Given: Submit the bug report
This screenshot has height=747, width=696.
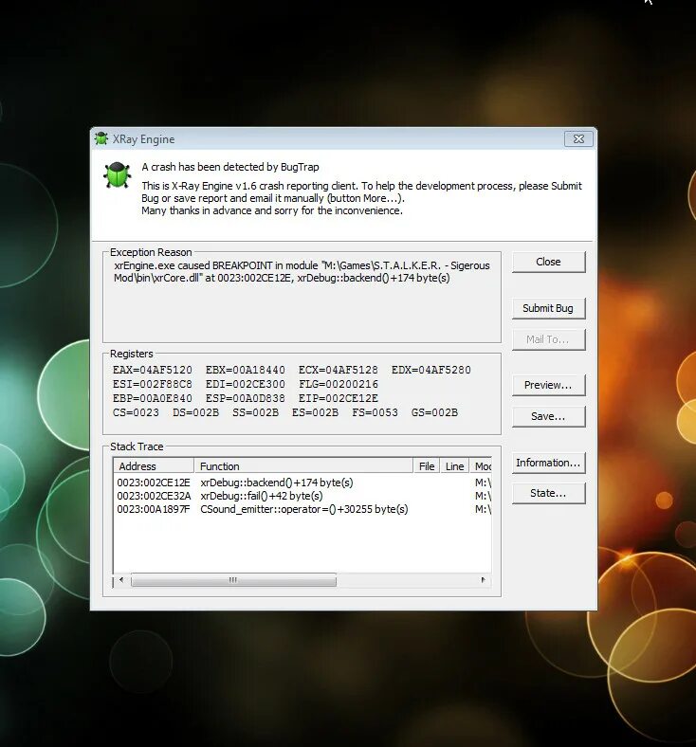Looking at the screenshot, I should point(548,308).
